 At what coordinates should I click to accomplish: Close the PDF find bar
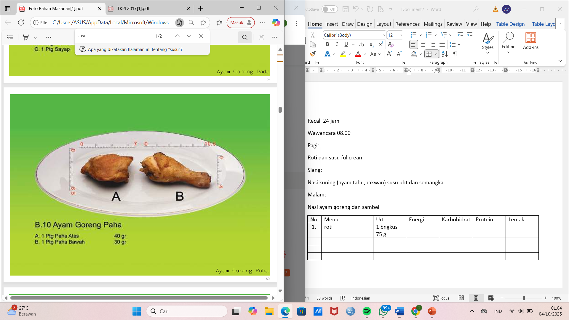click(x=201, y=36)
